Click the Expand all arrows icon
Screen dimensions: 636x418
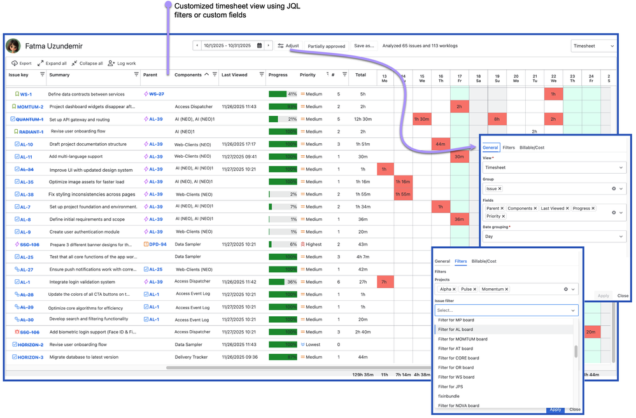[x=41, y=63]
